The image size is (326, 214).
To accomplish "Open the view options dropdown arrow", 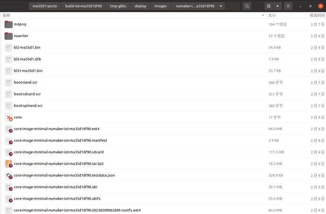I will 278,7.
